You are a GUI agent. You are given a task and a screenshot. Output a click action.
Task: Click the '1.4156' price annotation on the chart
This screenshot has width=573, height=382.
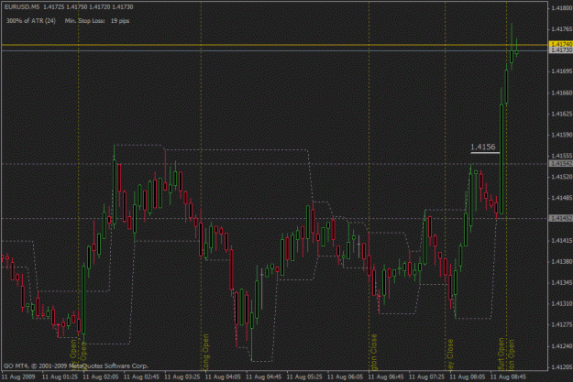(483, 147)
